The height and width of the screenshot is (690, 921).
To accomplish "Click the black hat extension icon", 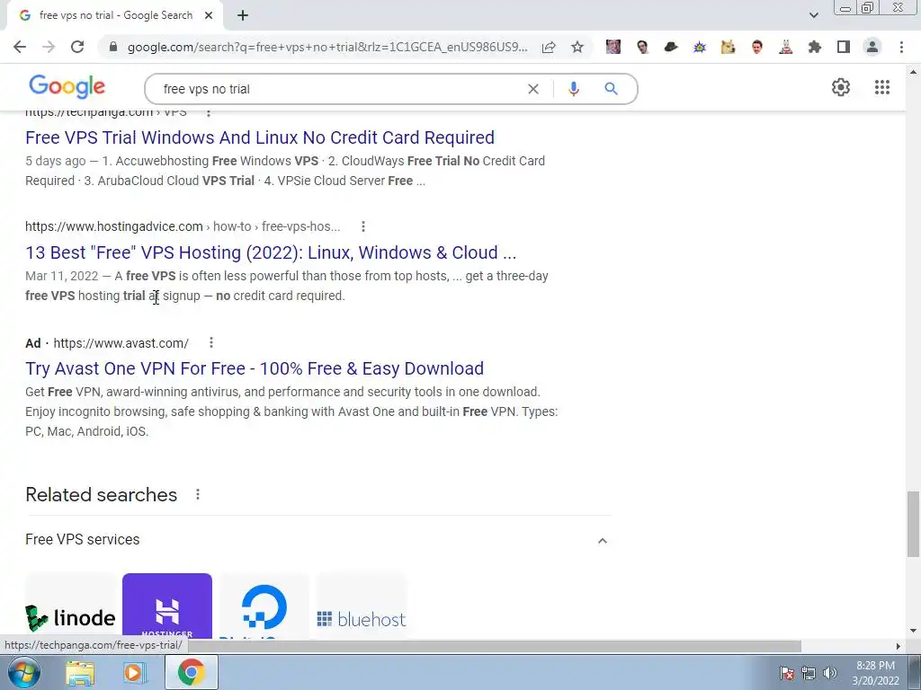I will (671, 47).
